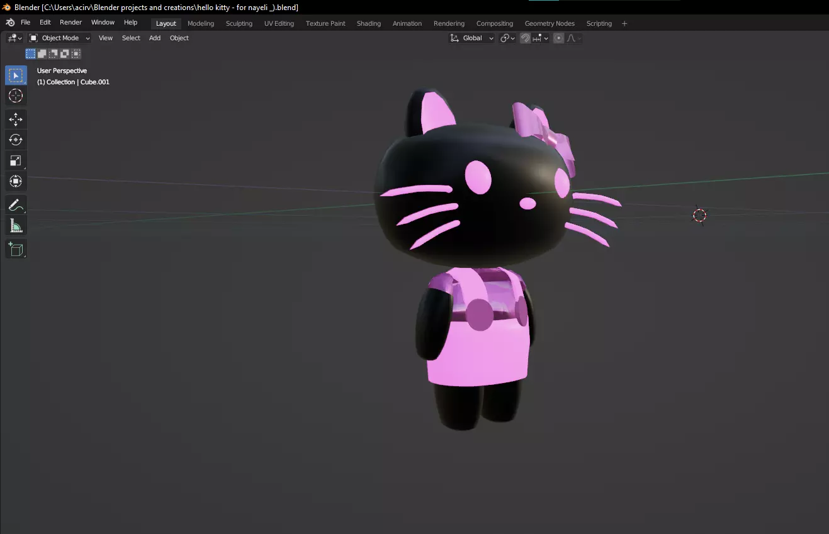The height and width of the screenshot is (534, 829).
Task: Click the 'User Perspective' viewport label
Action: (62, 71)
